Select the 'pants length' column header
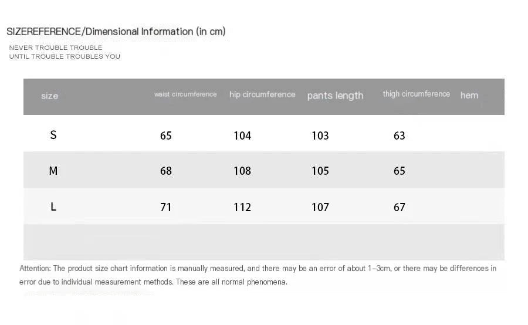Image resolution: width=528 pixels, height=325 pixels. (335, 96)
